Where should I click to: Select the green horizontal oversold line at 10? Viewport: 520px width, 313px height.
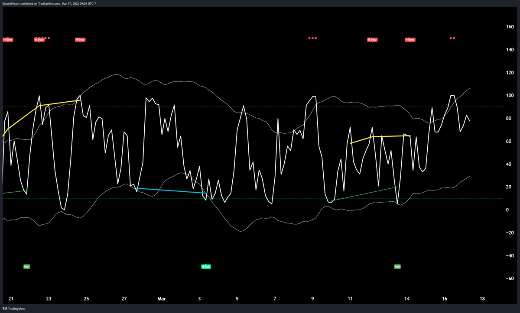[252, 198]
